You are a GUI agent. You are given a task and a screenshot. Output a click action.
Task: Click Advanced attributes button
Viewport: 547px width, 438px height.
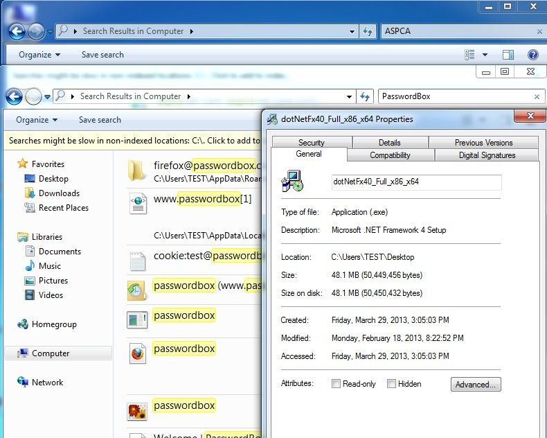(x=476, y=384)
